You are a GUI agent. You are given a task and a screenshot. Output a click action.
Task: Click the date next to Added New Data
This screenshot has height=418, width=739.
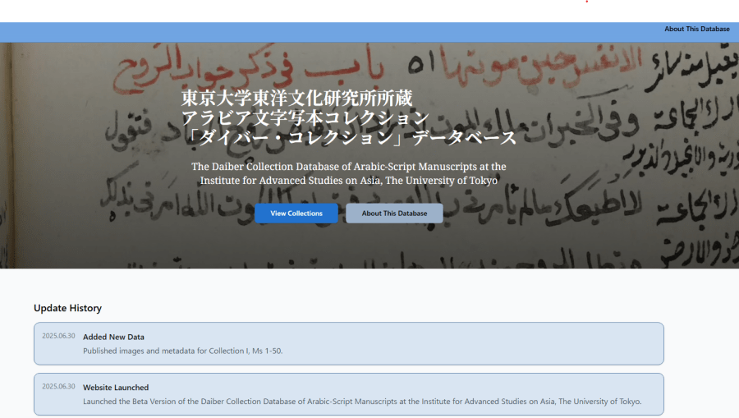58,336
